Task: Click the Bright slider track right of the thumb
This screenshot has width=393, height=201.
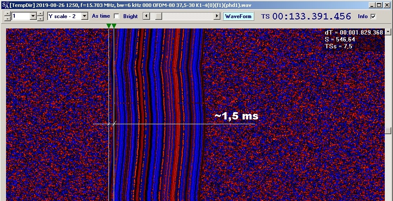Action: tap(188, 16)
